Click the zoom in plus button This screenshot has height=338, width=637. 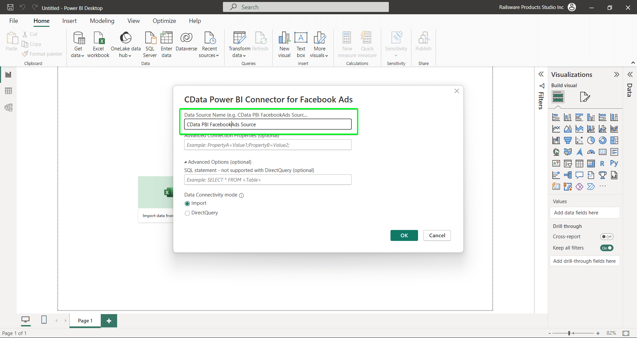click(x=598, y=333)
